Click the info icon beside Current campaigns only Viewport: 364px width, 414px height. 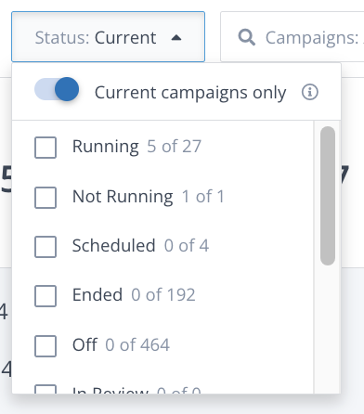[x=309, y=92]
